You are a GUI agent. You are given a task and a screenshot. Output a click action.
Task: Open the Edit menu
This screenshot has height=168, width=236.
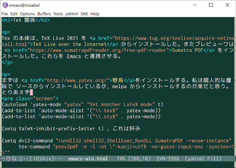[14, 14]
